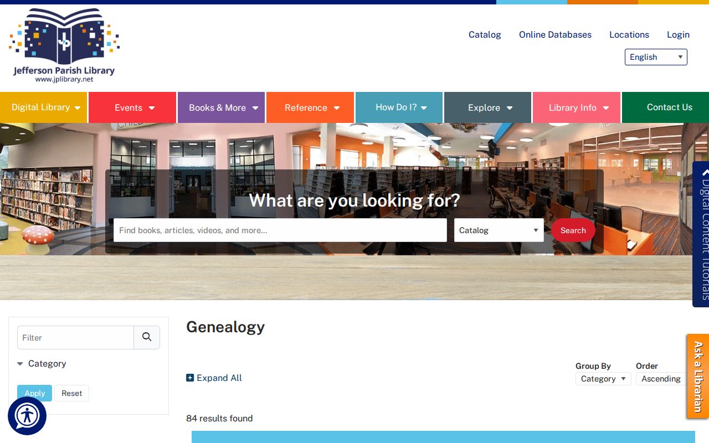Click the Apply filter button
Image resolution: width=709 pixels, height=443 pixels.
pyautogui.click(x=34, y=393)
